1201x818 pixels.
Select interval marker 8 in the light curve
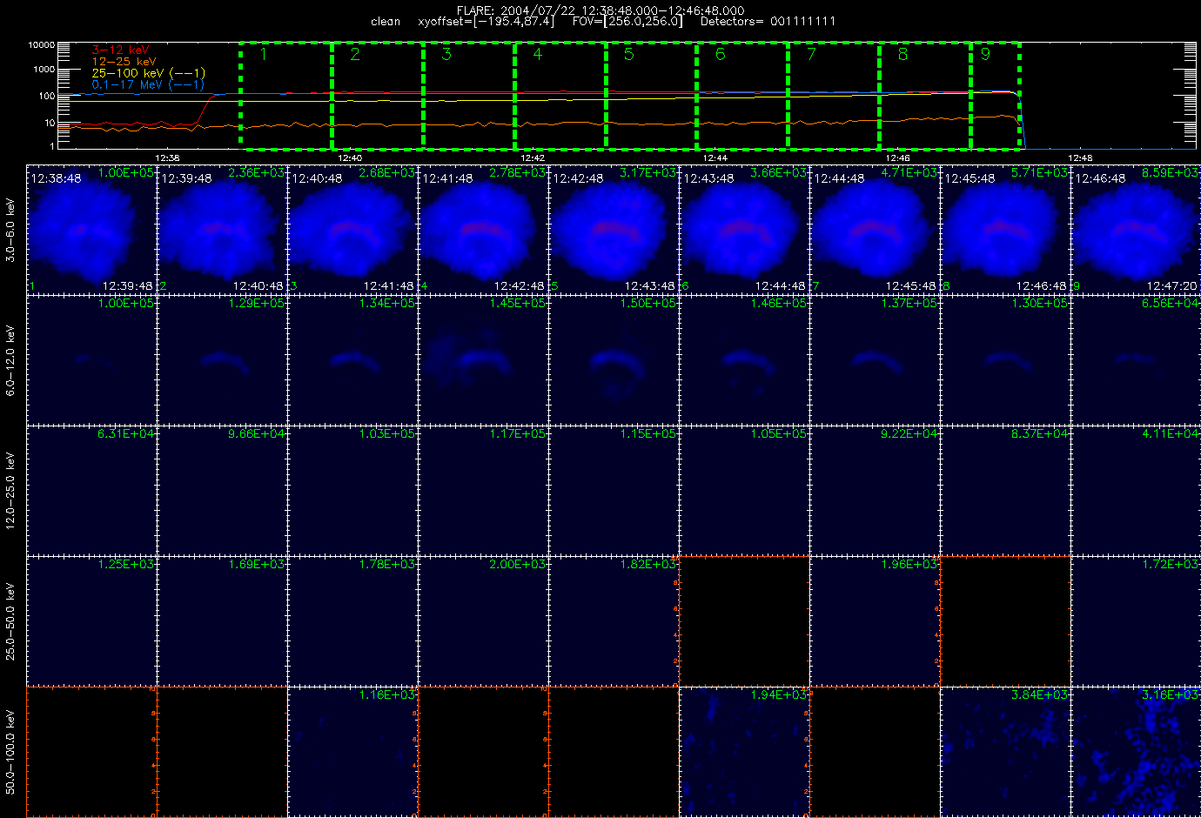(x=902, y=54)
